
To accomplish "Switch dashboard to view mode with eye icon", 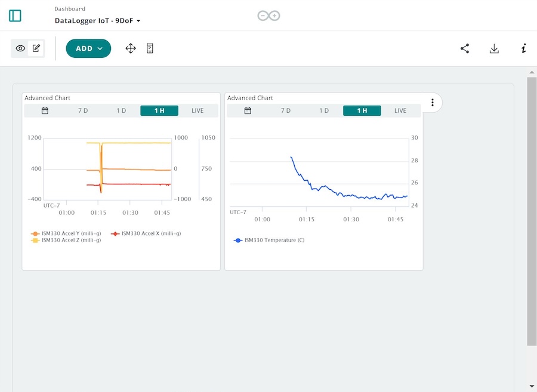I will [x=20, y=48].
